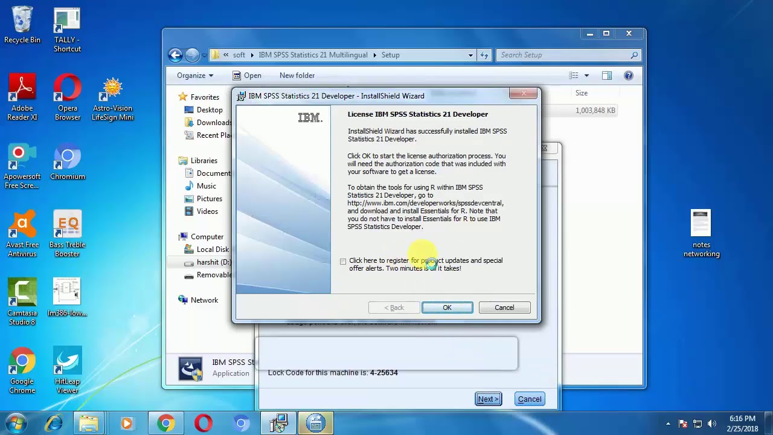Image resolution: width=773 pixels, height=435 pixels.
Task: Expand the Organize dropdown menu
Action: [195, 76]
